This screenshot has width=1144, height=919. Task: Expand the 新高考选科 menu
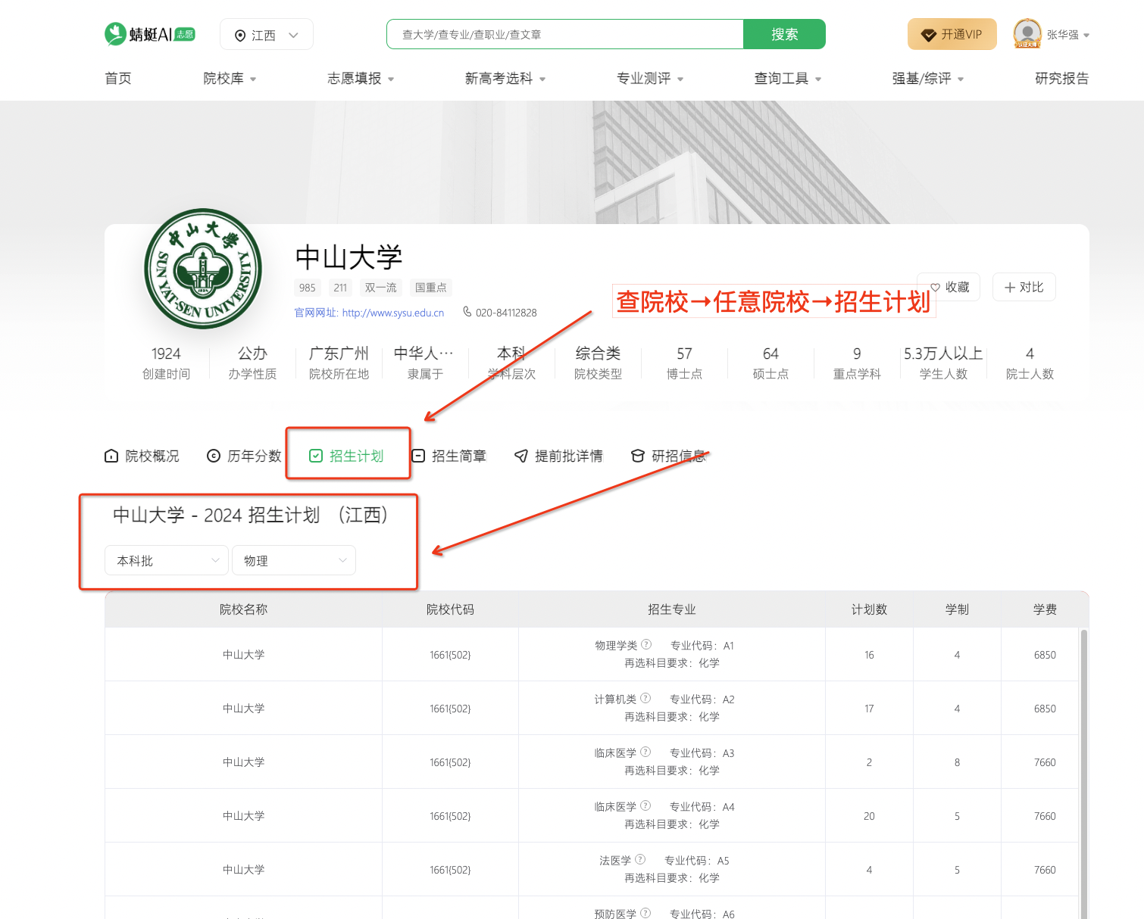tap(505, 79)
